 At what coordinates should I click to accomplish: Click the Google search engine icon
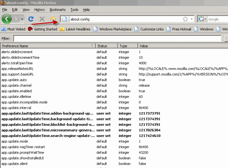[x=201, y=19]
